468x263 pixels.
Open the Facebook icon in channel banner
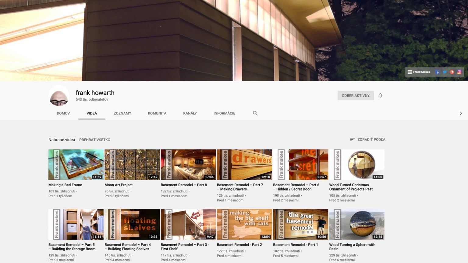[438, 72]
